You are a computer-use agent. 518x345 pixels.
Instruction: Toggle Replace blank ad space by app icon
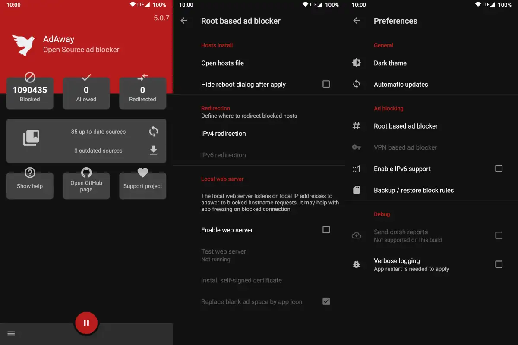(x=326, y=301)
